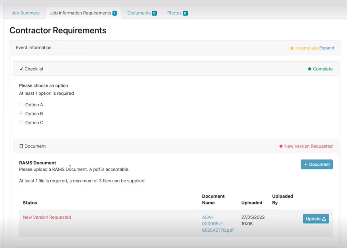This screenshot has height=248, width=347.
Task: Click the red New Version Requested dot
Action: (x=281, y=146)
